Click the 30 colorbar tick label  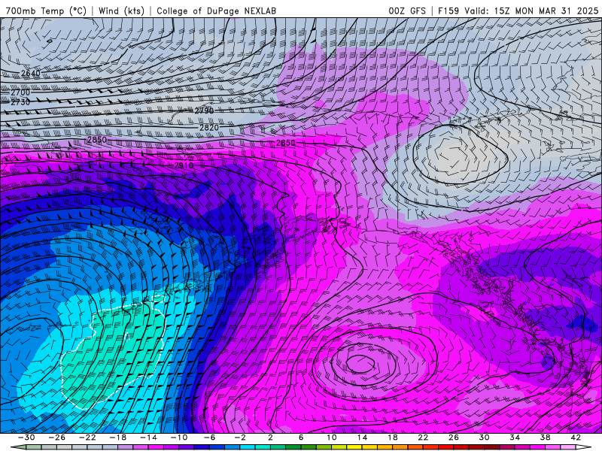pos(484,437)
